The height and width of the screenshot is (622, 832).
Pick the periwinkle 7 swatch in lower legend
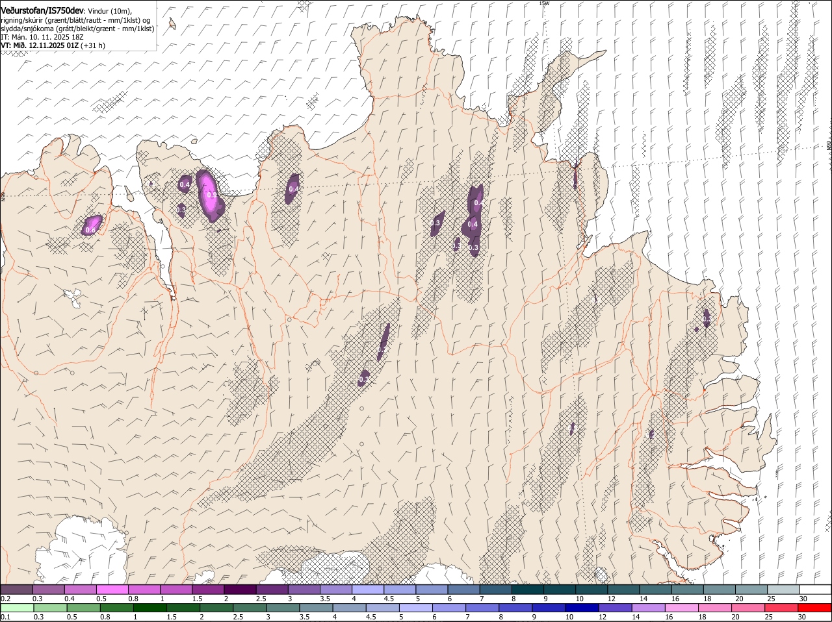(x=482, y=608)
